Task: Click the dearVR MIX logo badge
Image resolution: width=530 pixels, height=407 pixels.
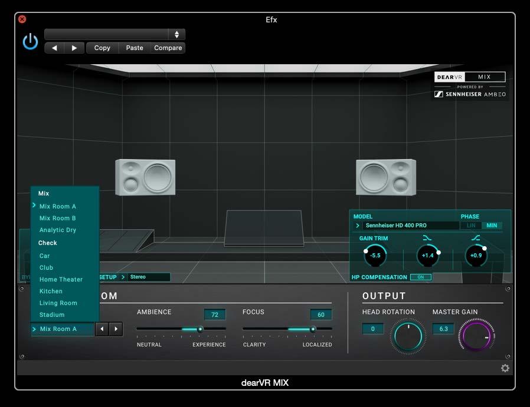Action: [x=470, y=77]
